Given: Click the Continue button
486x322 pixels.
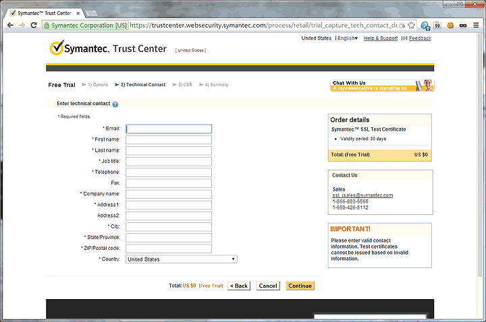Looking at the screenshot, I should (300, 286).
